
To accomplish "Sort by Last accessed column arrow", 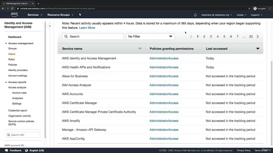I will 258,49.
